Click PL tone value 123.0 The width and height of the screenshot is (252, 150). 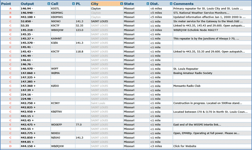[79, 30]
